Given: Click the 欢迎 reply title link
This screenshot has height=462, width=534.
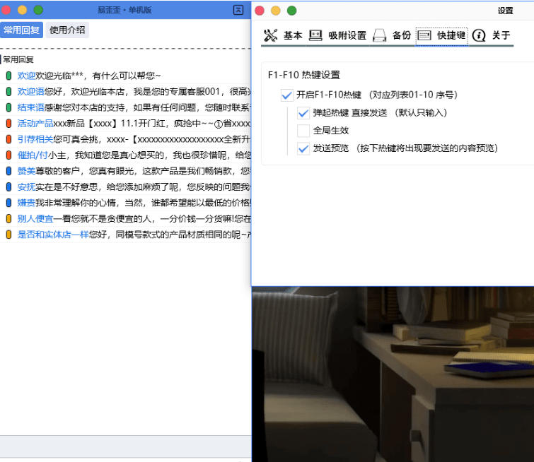Looking at the screenshot, I should coord(26,76).
